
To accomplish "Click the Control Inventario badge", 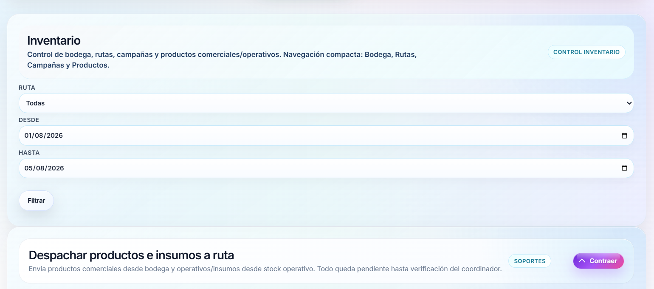I will [x=586, y=52].
